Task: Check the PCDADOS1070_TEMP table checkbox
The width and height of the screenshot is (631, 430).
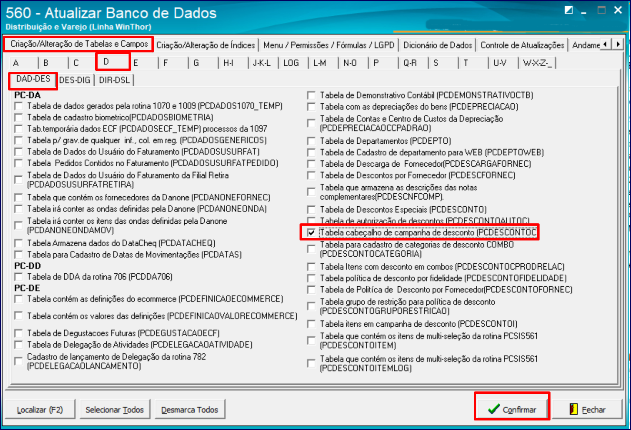Action: [x=19, y=106]
